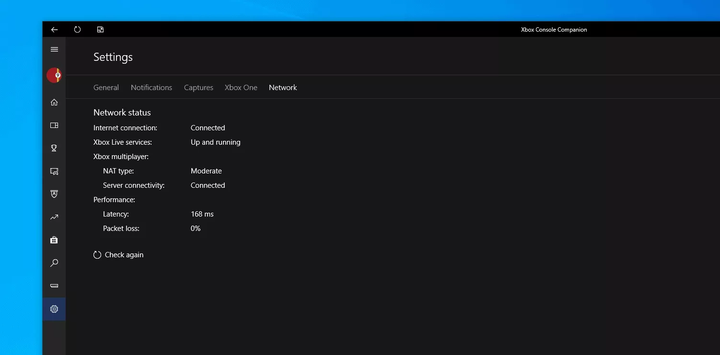Click the compact window icon in title bar
The width and height of the screenshot is (720, 355).
click(x=100, y=30)
